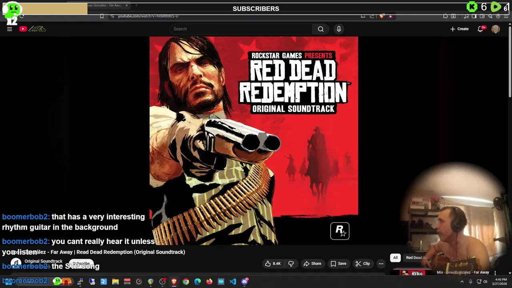Viewport: 512px width, 288px height.
Task: Open Voicemeeter from taskbar
Action: (x=127, y=282)
